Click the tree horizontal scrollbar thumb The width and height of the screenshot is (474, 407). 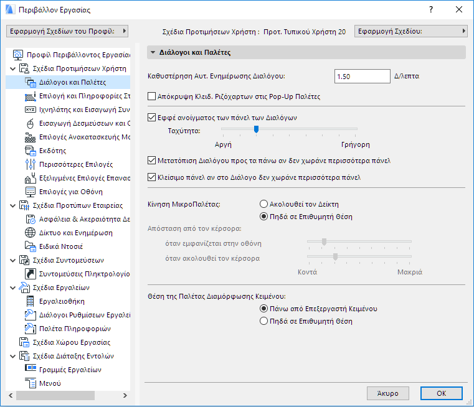55,395
